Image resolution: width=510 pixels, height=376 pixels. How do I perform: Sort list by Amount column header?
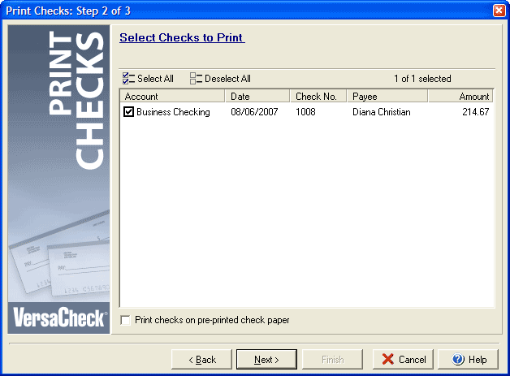coord(460,97)
